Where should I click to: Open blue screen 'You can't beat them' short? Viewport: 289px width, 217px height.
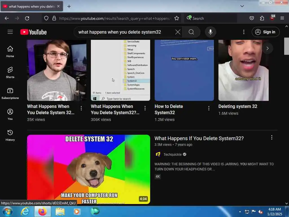(184, 70)
